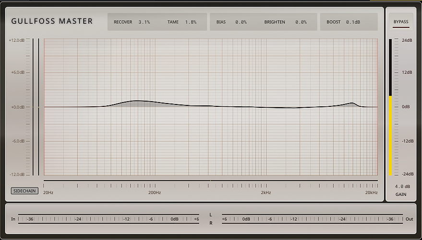Click the BRIGHTEN 0.0% parameter
422x240 pixels.
(x=285, y=22)
